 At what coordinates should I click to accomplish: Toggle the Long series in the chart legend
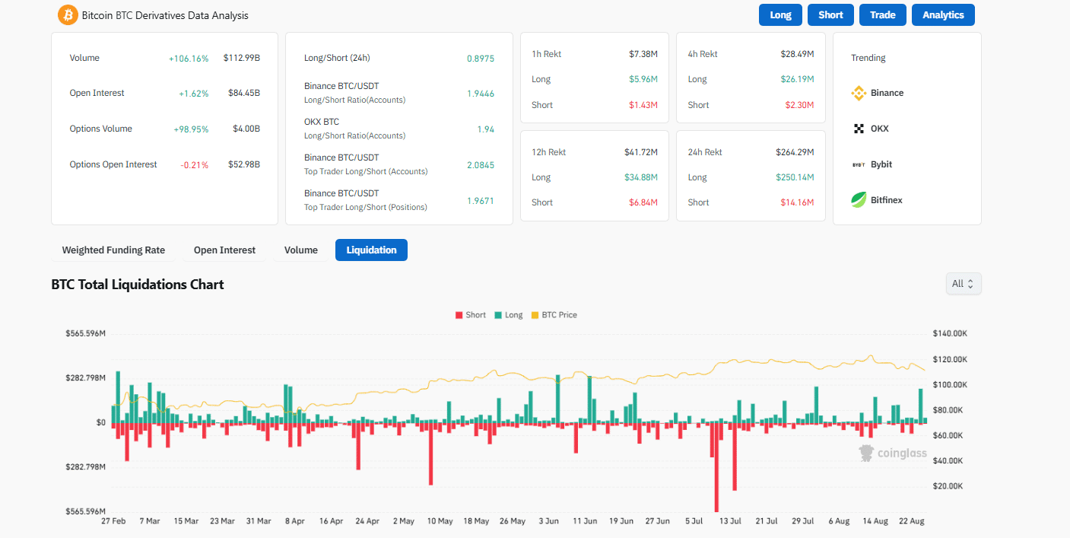point(508,314)
